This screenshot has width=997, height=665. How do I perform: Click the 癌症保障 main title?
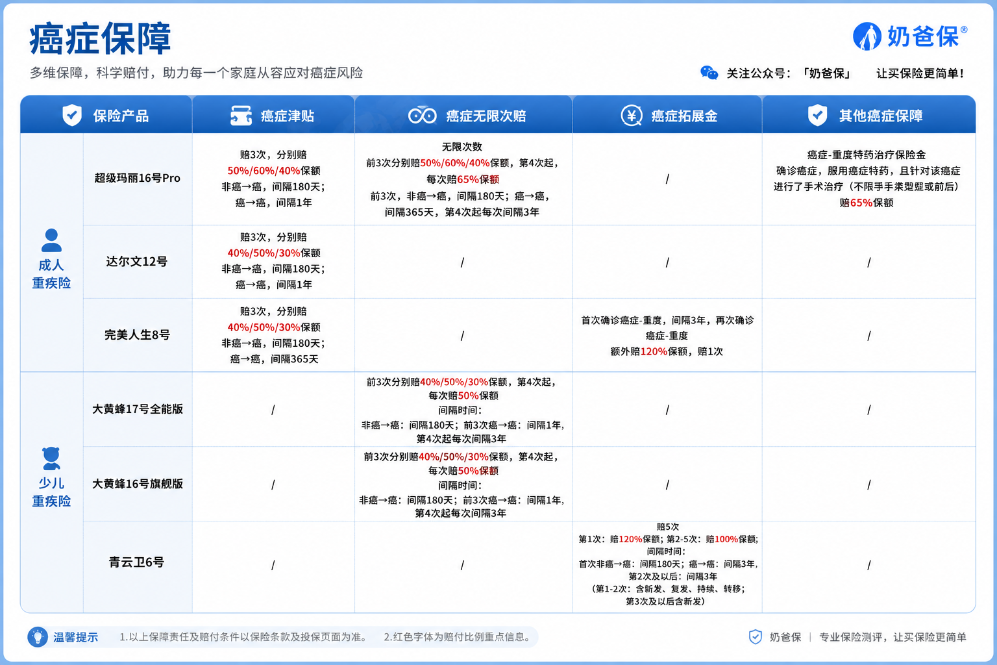pos(100,38)
